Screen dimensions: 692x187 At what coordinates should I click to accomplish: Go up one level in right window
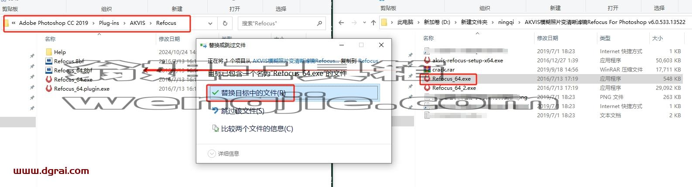[373, 22]
